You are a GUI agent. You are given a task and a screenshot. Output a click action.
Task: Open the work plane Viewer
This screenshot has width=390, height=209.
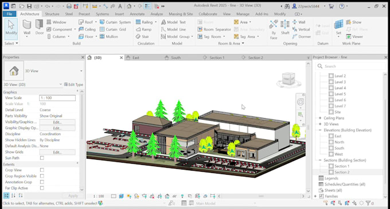point(354,37)
